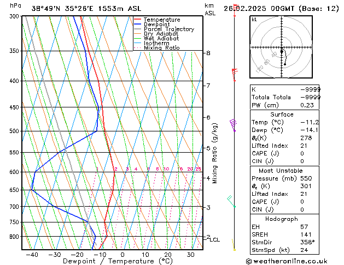Open the weatheronline.co.uk copyright credit

pyautogui.click(x=287, y=261)
